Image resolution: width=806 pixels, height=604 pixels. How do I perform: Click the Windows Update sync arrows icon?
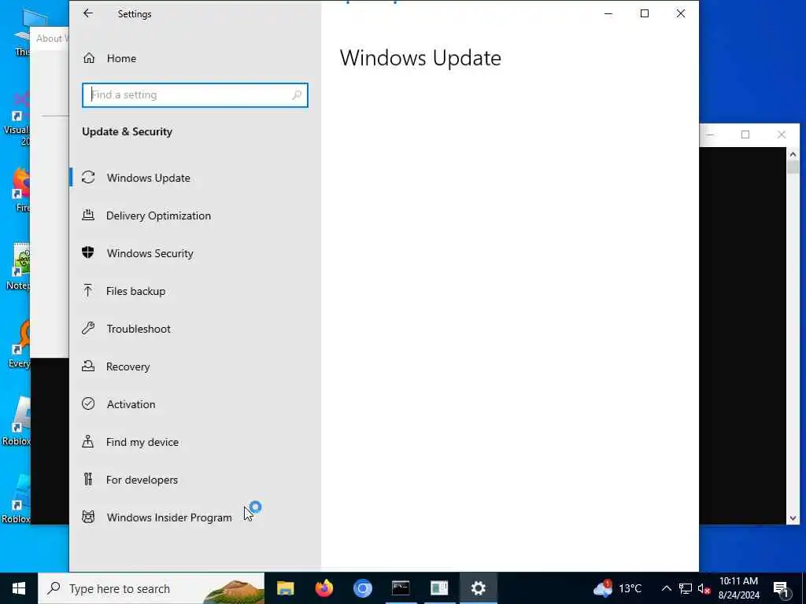(88, 177)
